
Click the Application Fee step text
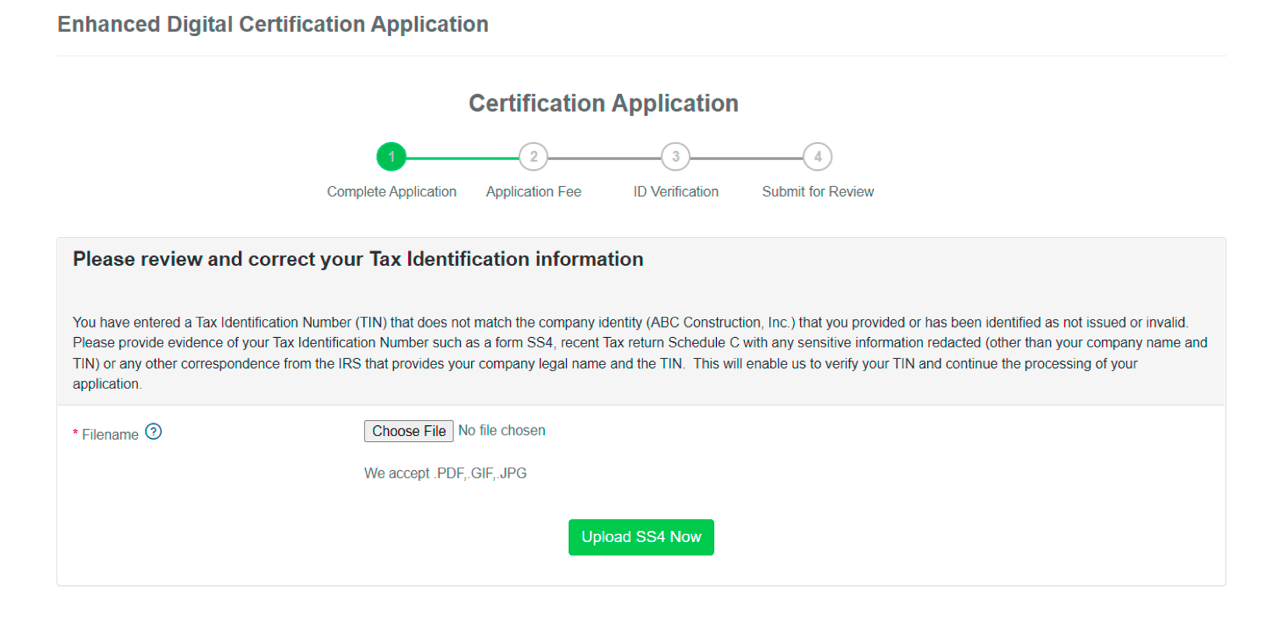(x=533, y=192)
